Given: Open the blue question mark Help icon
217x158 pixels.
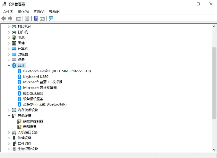Looking at the screenshot, I should coord(36,18).
